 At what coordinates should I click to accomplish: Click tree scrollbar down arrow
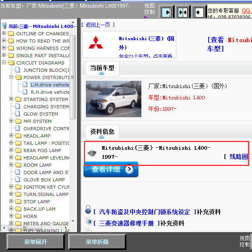(73, 221)
